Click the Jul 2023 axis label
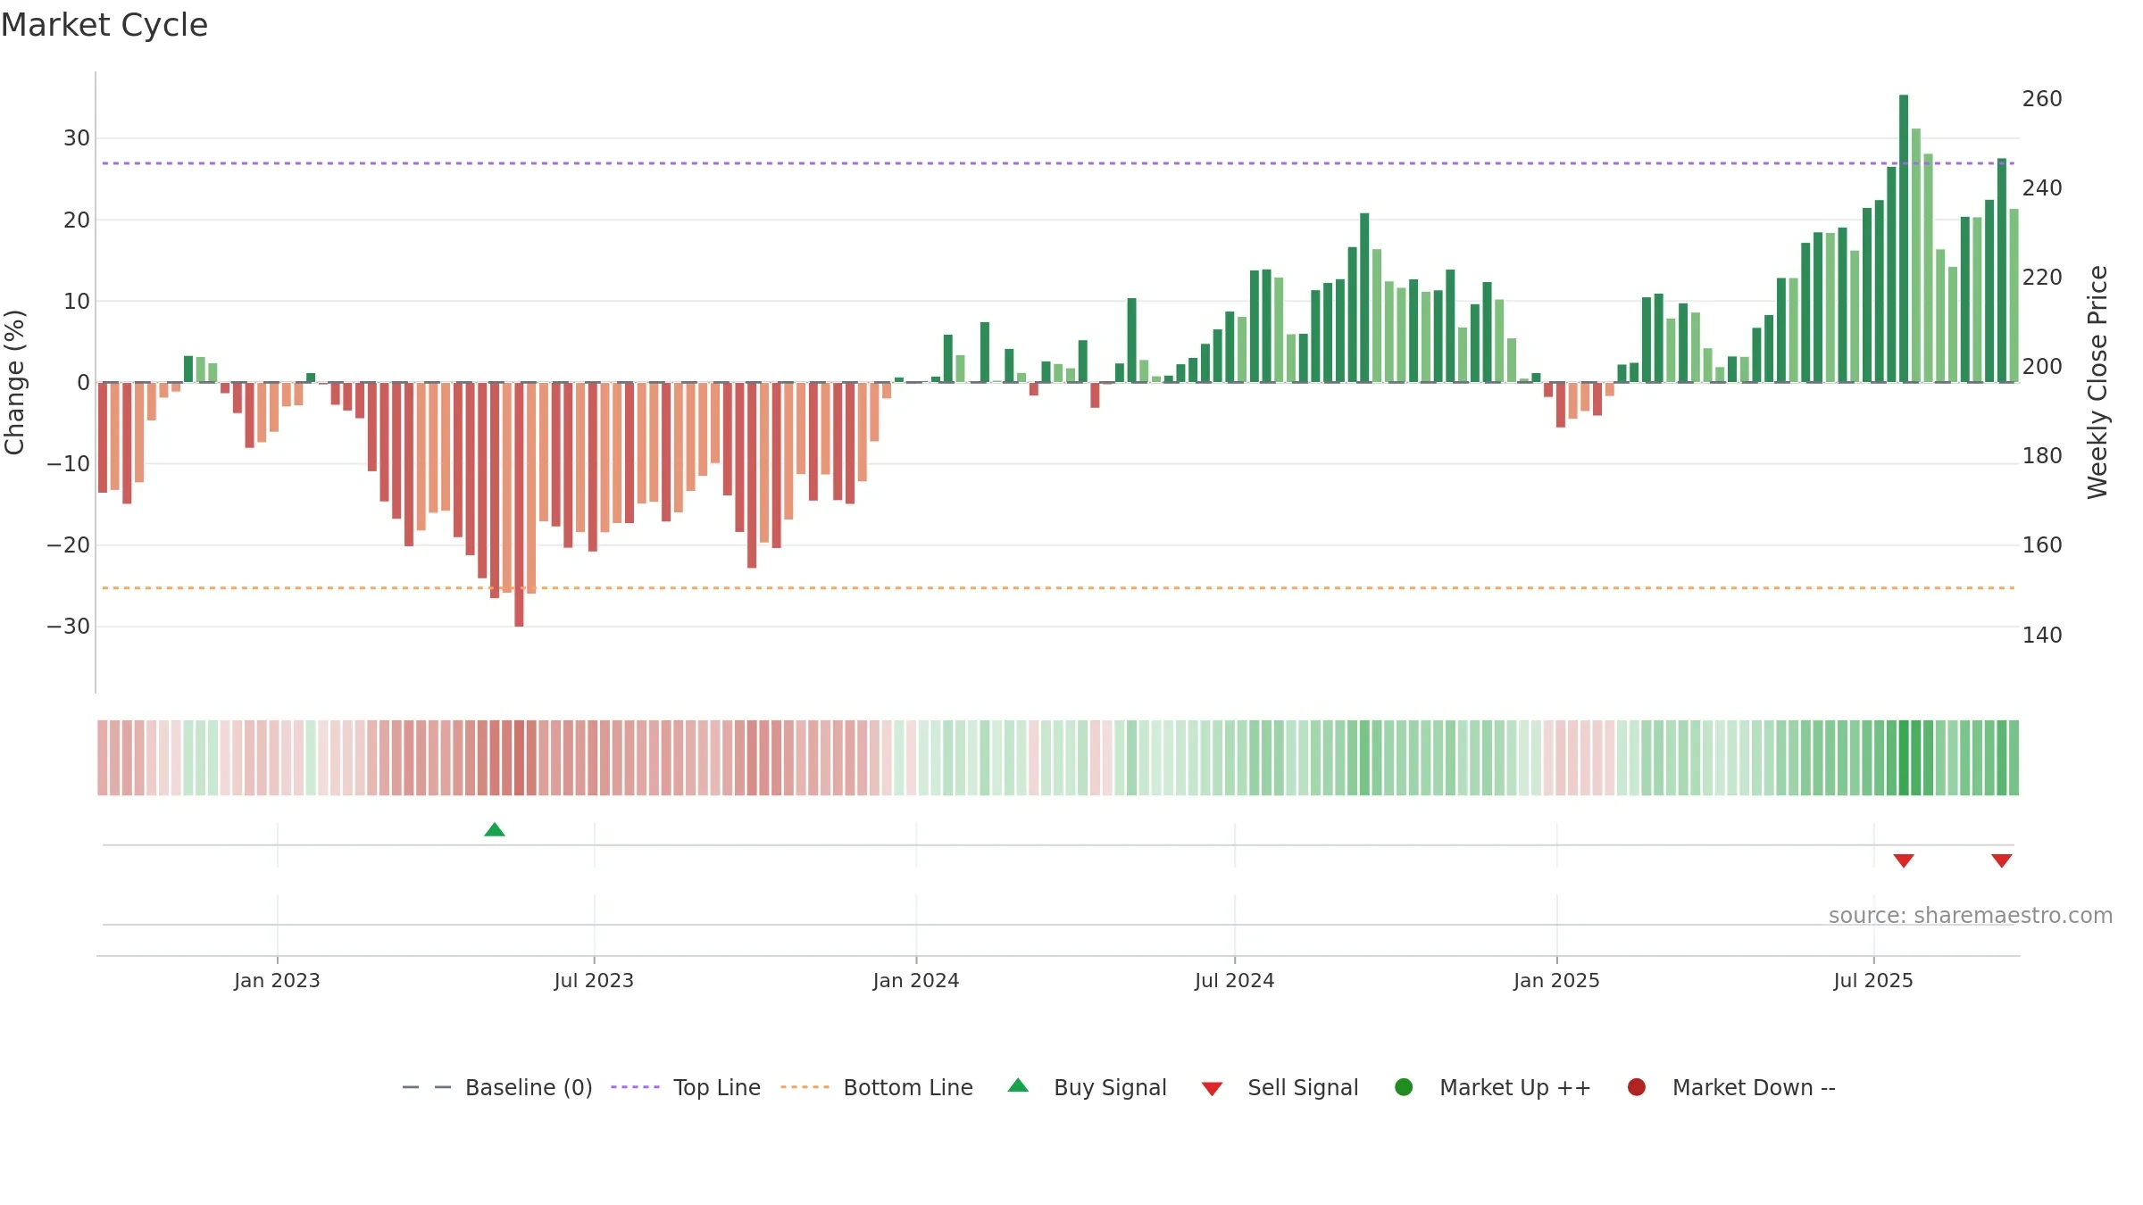 (x=594, y=980)
